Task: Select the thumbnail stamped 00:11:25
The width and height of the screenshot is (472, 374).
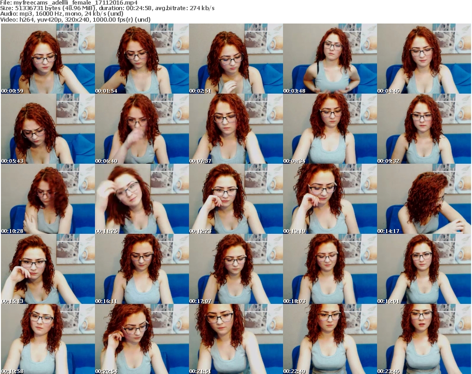Action: pyautogui.click(x=142, y=199)
